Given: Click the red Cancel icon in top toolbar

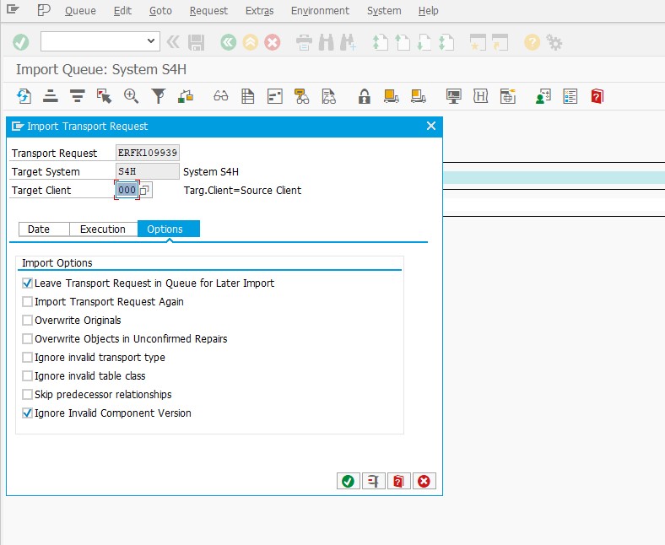Looking at the screenshot, I should click(273, 42).
